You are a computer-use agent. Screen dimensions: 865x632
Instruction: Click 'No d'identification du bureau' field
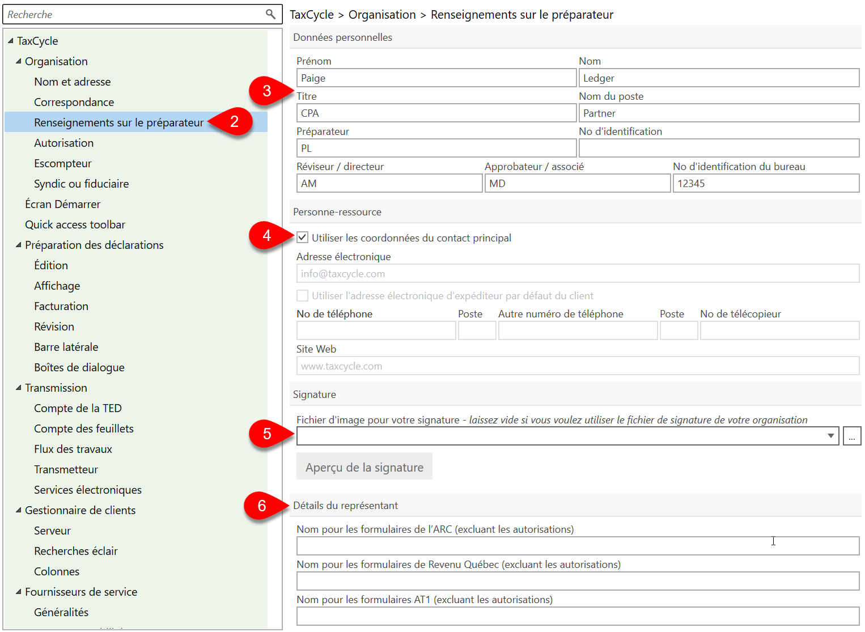766,183
